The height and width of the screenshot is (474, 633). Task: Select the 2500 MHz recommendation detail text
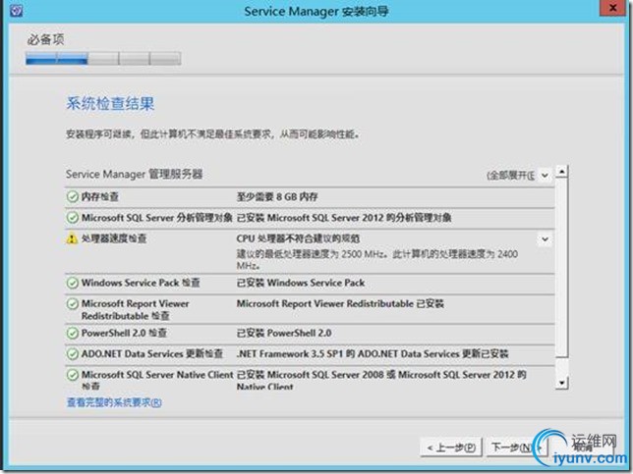pos(377,259)
